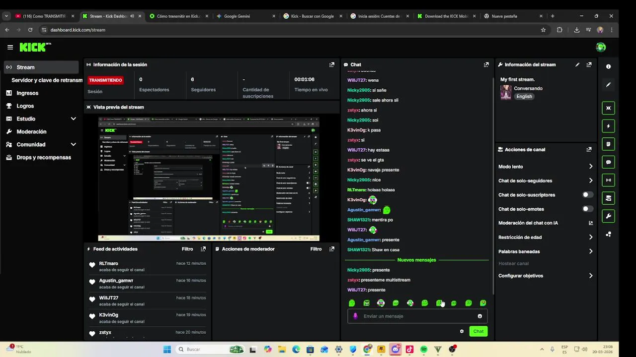The width and height of the screenshot is (636, 357).
Task: Go back with the browser back arrow
Action: point(7,30)
